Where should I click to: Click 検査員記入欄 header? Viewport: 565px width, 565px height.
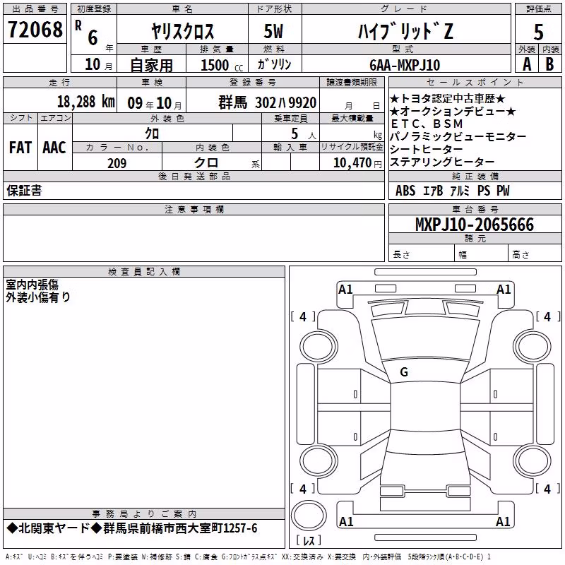tap(144, 272)
